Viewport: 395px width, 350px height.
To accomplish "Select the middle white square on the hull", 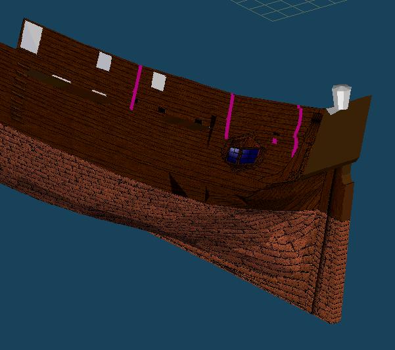I will pyautogui.click(x=104, y=61).
